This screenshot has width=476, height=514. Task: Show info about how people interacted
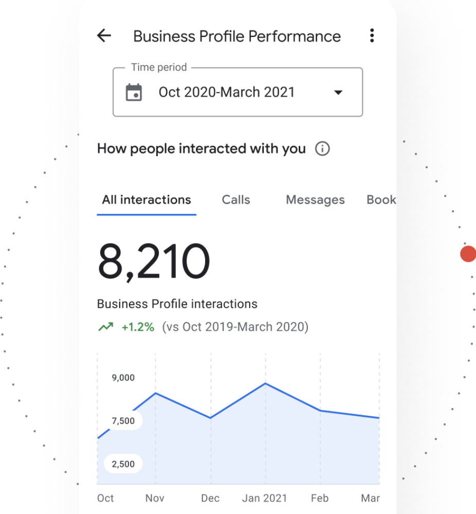[x=322, y=149]
